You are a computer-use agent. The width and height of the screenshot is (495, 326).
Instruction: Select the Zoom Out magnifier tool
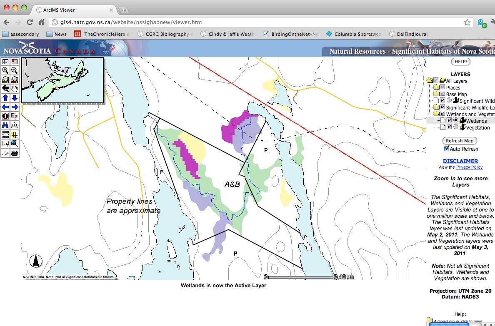point(15,71)
